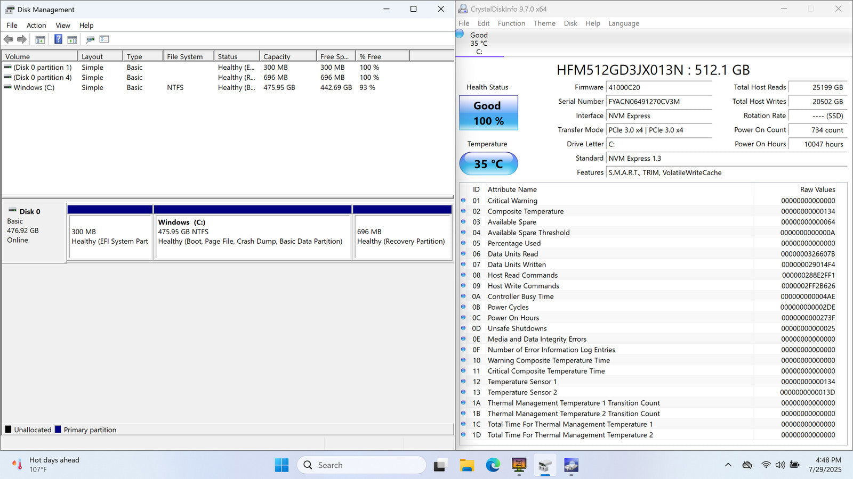853x479 pixels.
Task: Open the Action menu in Disk Management
Action: [36, 25]
